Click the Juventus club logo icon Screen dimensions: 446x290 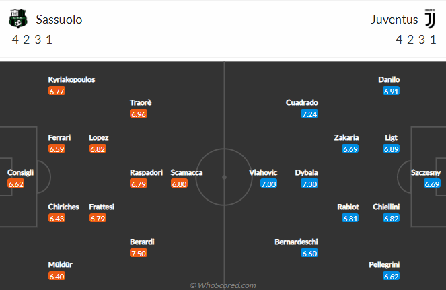tap(429, 19)
